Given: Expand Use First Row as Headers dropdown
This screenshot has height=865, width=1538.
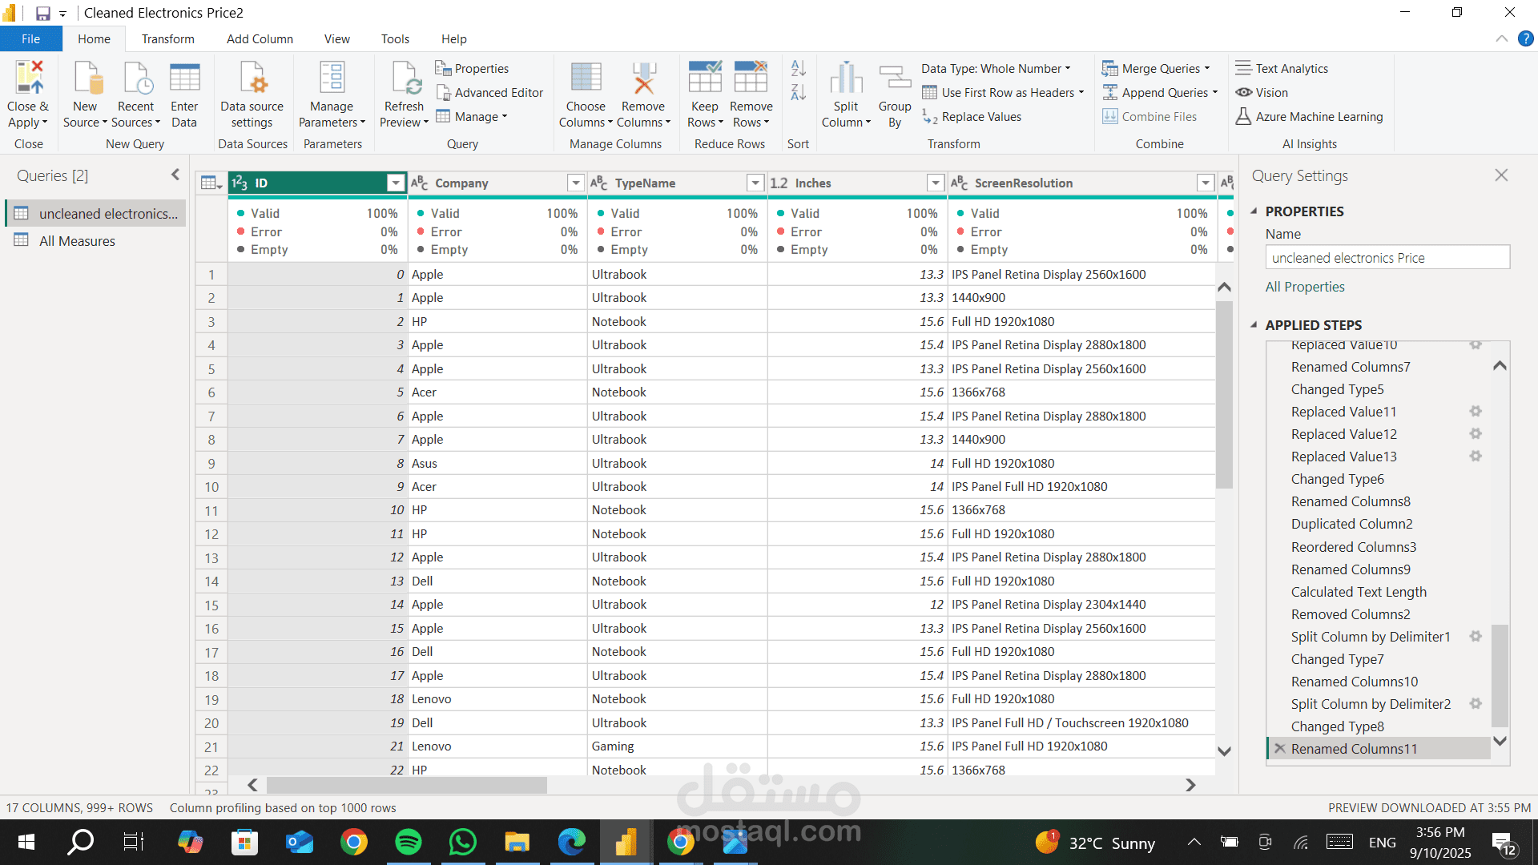Looking at the screenshot, I should pos(1081,93).
